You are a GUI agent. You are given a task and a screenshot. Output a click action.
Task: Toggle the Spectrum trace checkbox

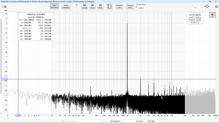pos(112,121)
